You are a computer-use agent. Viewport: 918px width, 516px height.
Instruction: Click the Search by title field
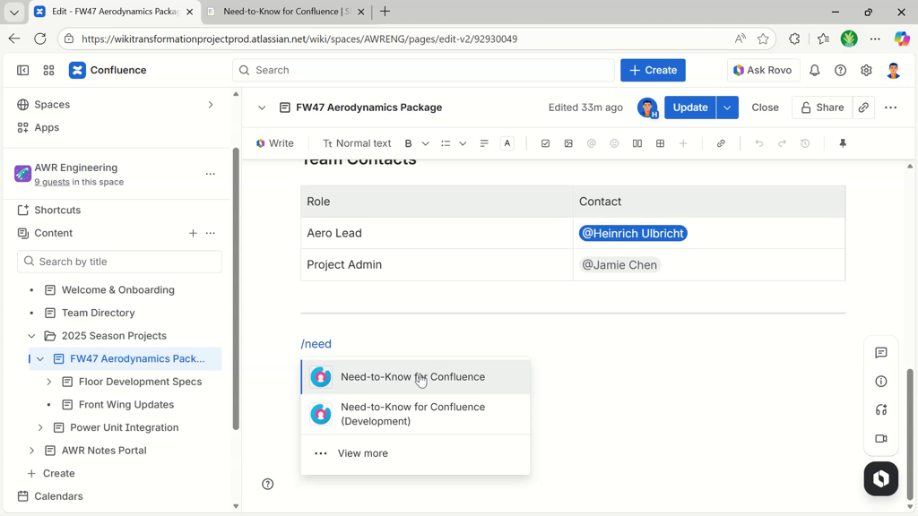[120, 262]
